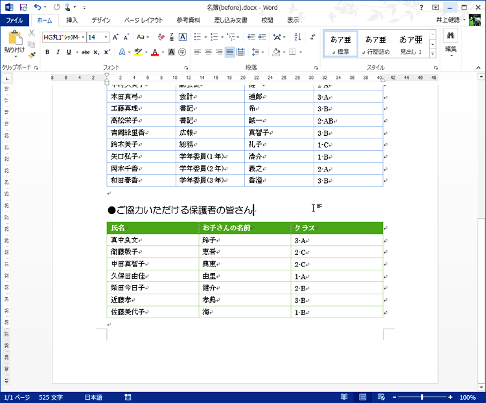This screenshot has height=403, width=486.
Task: Click the 100% zoom level
Action: [x=468, y=397]
